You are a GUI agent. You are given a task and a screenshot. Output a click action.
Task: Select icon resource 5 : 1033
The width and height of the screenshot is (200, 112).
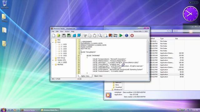click(62, 53)
